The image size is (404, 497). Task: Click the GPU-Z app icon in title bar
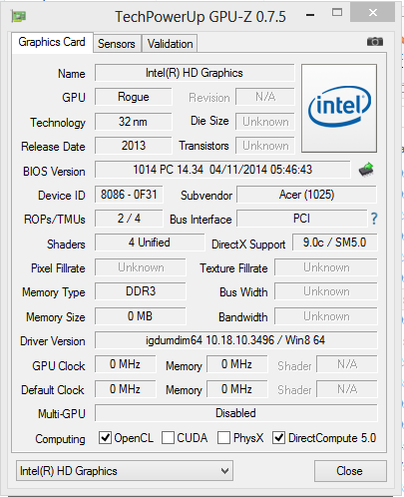(19, 16)
